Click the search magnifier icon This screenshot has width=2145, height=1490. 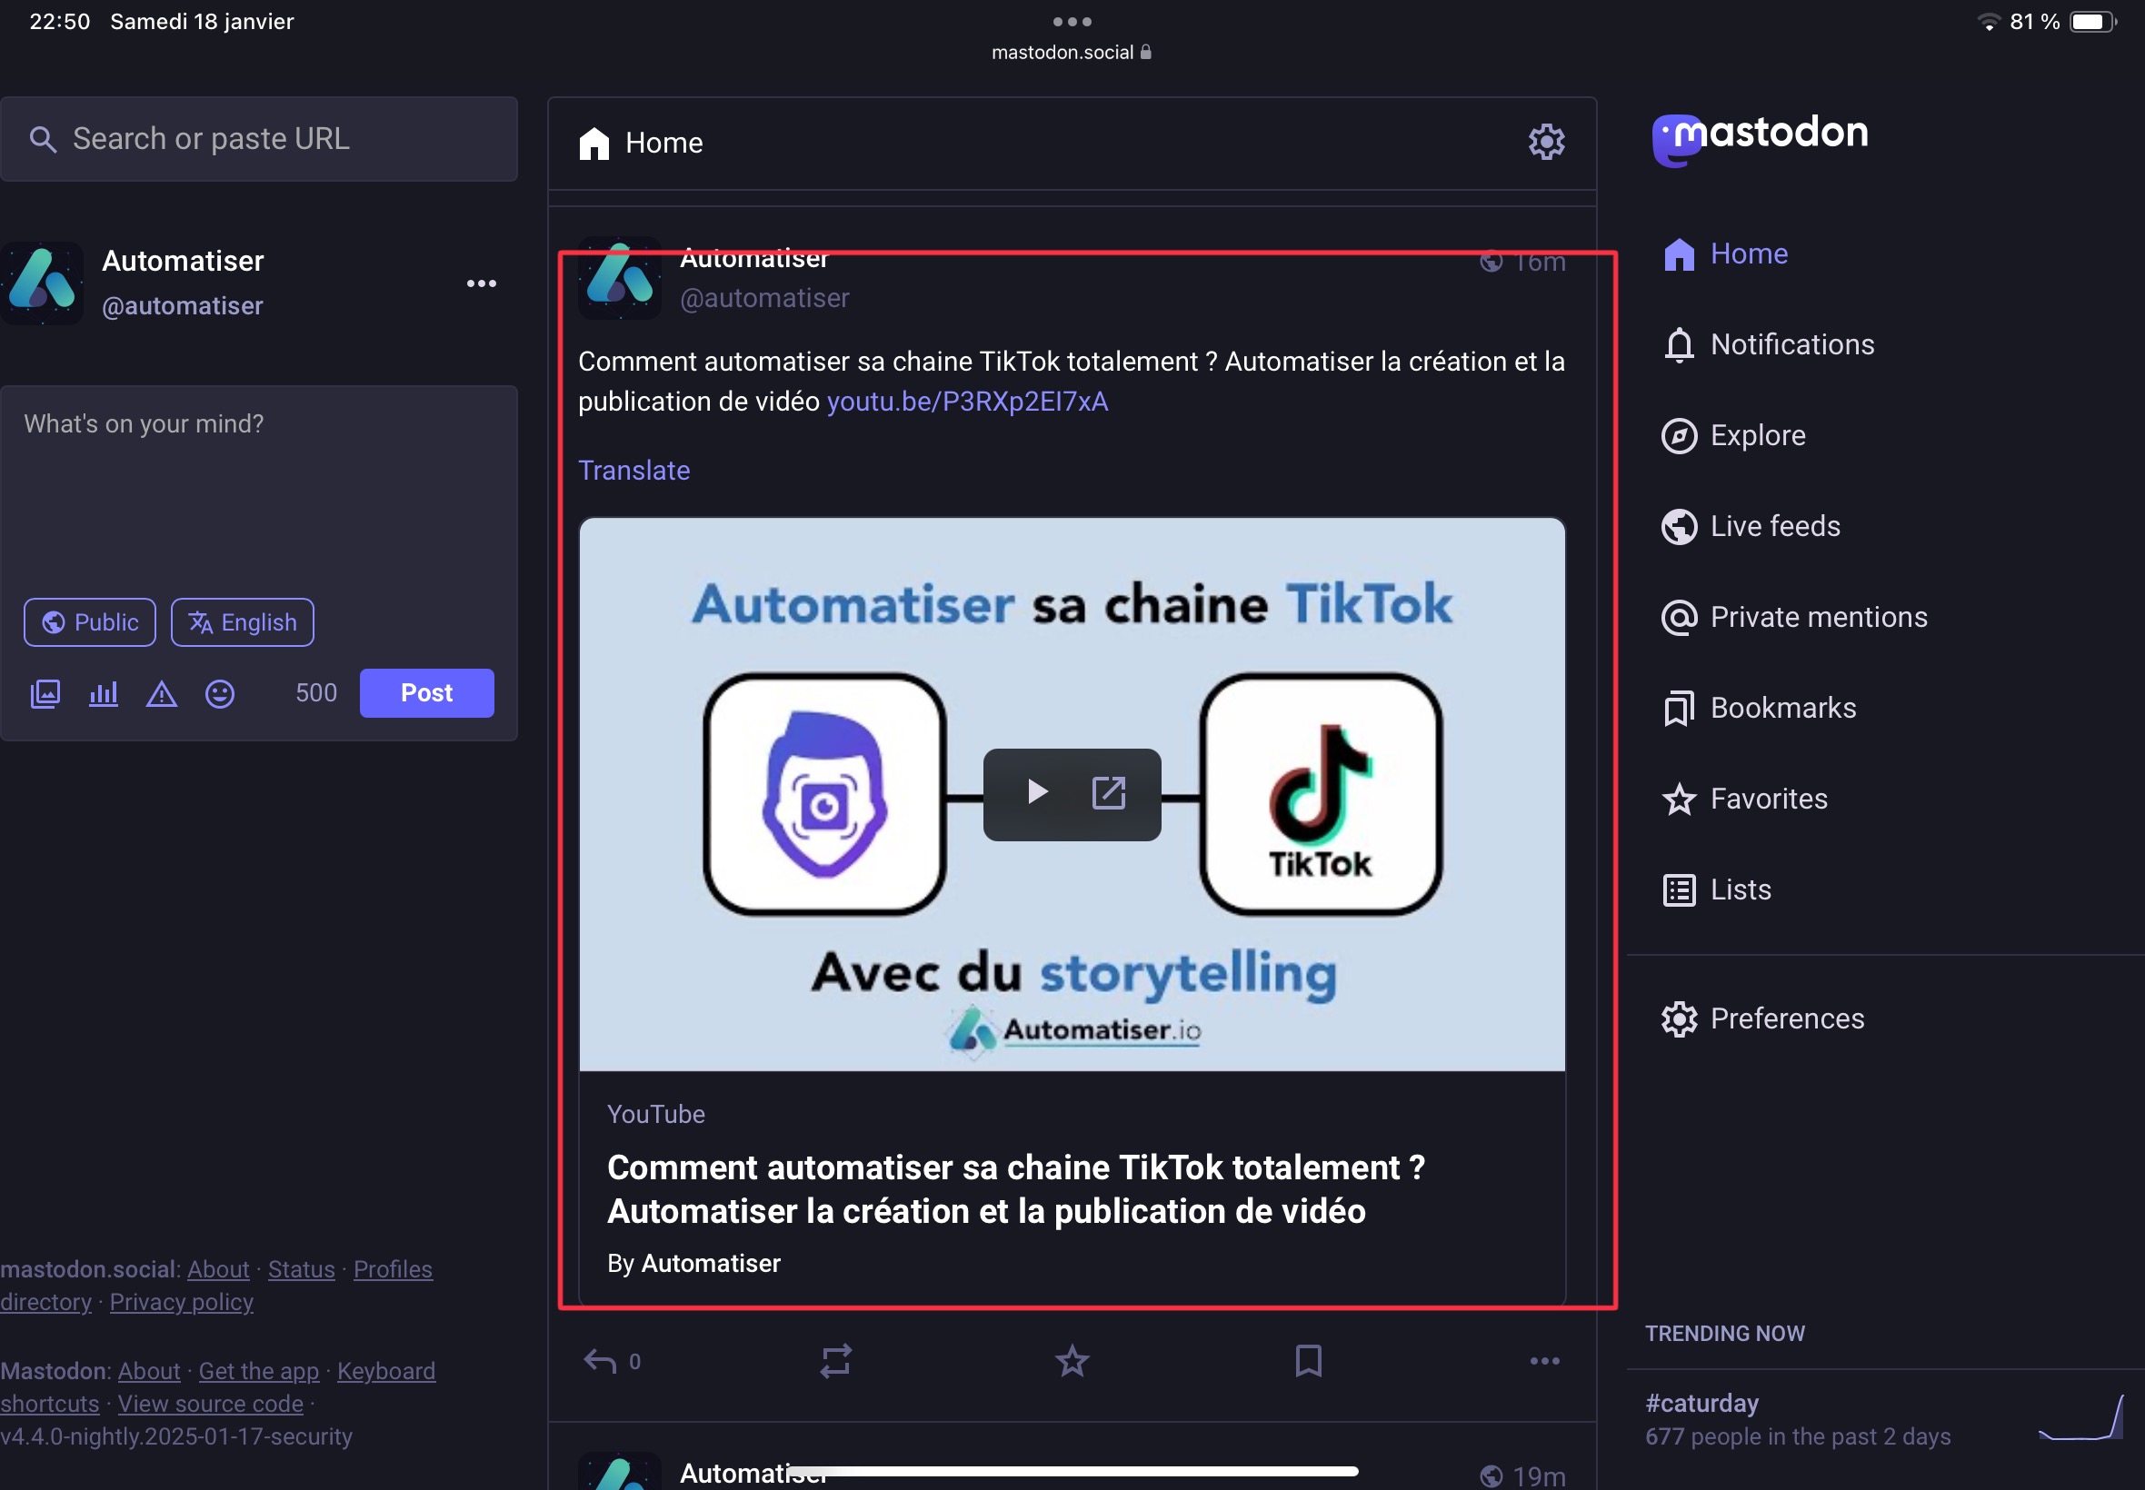click(x=43, y=139)
